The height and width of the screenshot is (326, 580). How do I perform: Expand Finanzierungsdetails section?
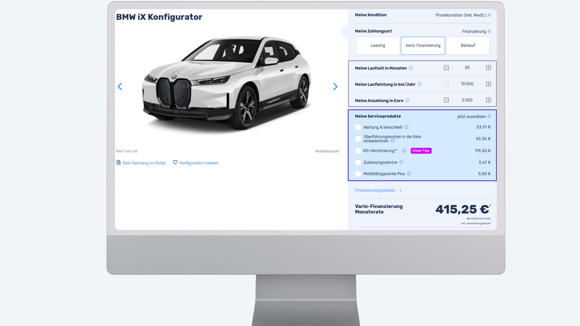click(378, 190)
